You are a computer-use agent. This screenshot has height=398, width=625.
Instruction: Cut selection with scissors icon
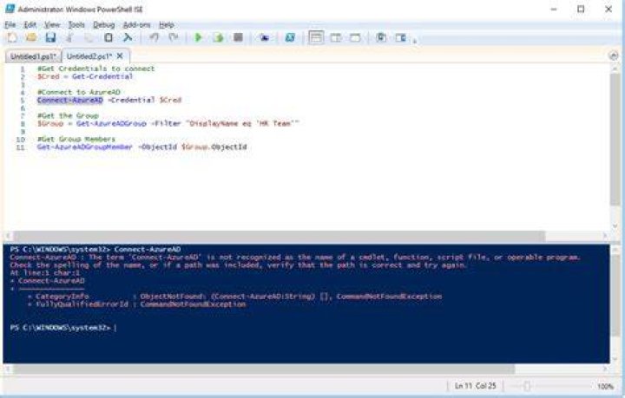[69, 38]
